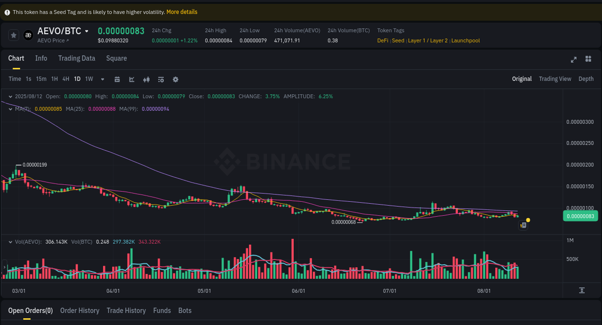Image resolution: width=602 pixels, height=325 pixels.
Task: Open the calendar date range picker icon
Action: pyautogui.click(x=117, y=79)
